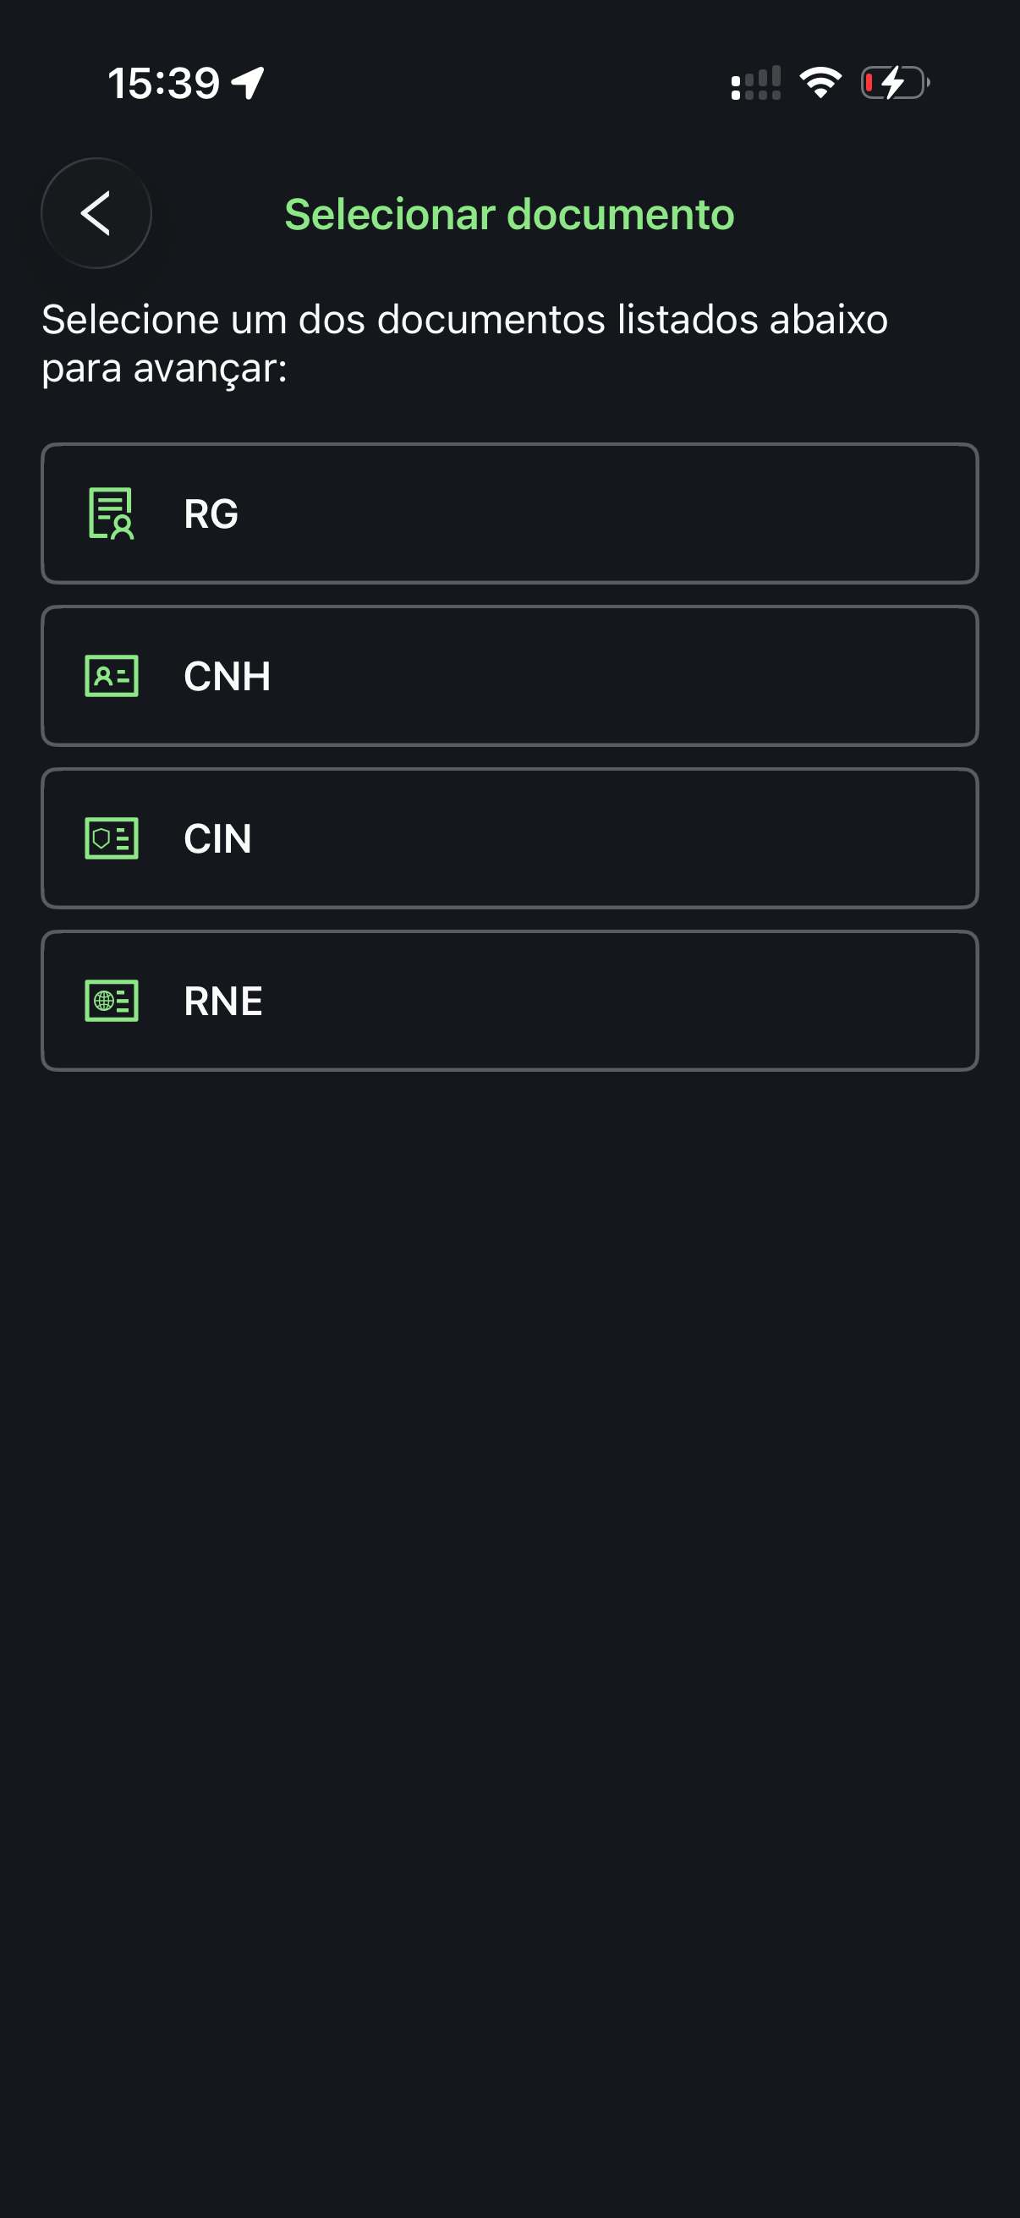Tap the 'CIN' text label
This screenshot has height=2218, width=1020.
[x=217, y=838]
